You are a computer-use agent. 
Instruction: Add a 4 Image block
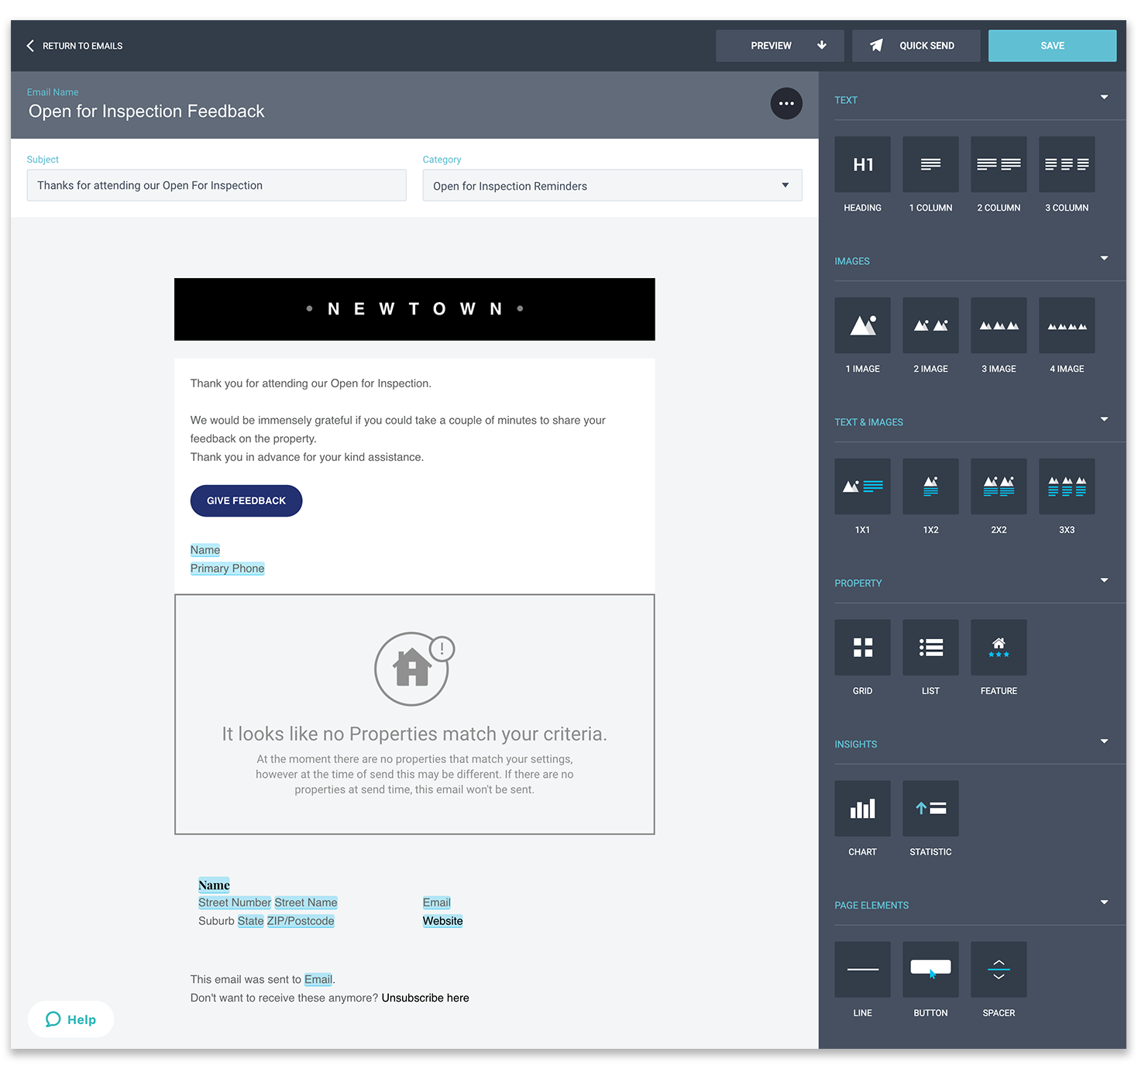[1067, 325]
